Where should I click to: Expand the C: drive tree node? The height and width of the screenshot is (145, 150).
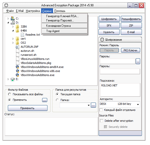point(8,18)
